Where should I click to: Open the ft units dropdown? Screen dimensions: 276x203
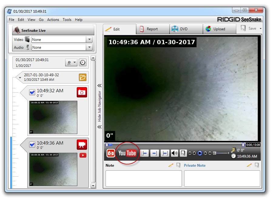pos(71,63)
